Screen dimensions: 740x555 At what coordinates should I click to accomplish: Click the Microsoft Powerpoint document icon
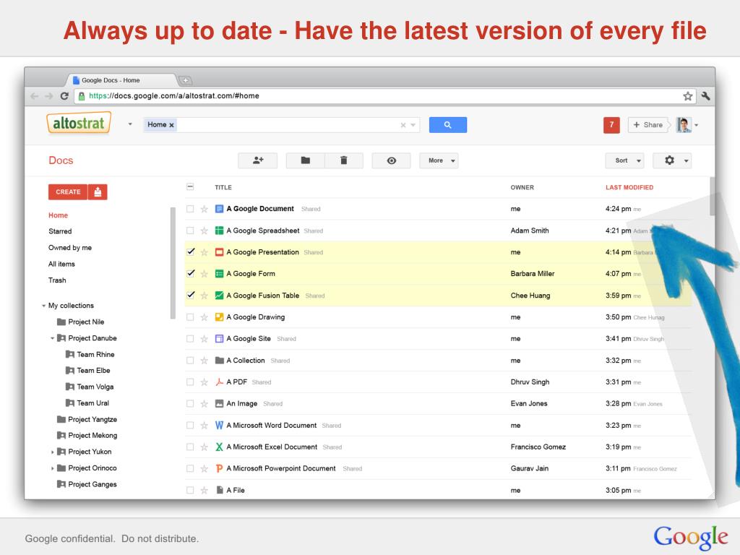coord(219,468)
